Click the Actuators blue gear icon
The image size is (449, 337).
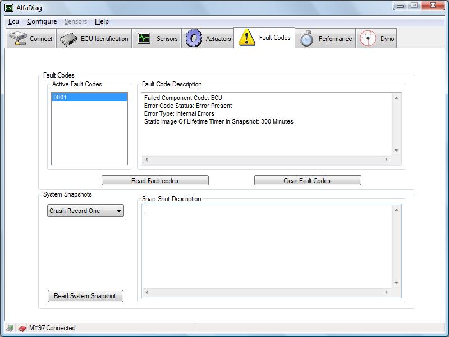point(194,38)
